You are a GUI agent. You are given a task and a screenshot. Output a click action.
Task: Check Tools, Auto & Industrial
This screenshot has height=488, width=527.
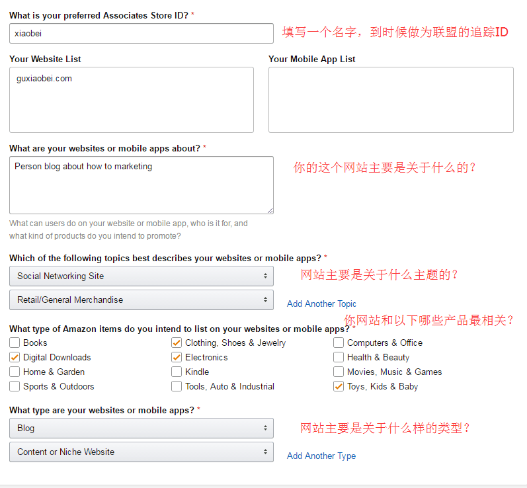point(177,386)
